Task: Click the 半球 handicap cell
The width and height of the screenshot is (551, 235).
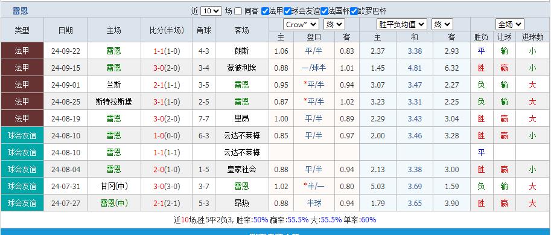Action: (314, 203)
